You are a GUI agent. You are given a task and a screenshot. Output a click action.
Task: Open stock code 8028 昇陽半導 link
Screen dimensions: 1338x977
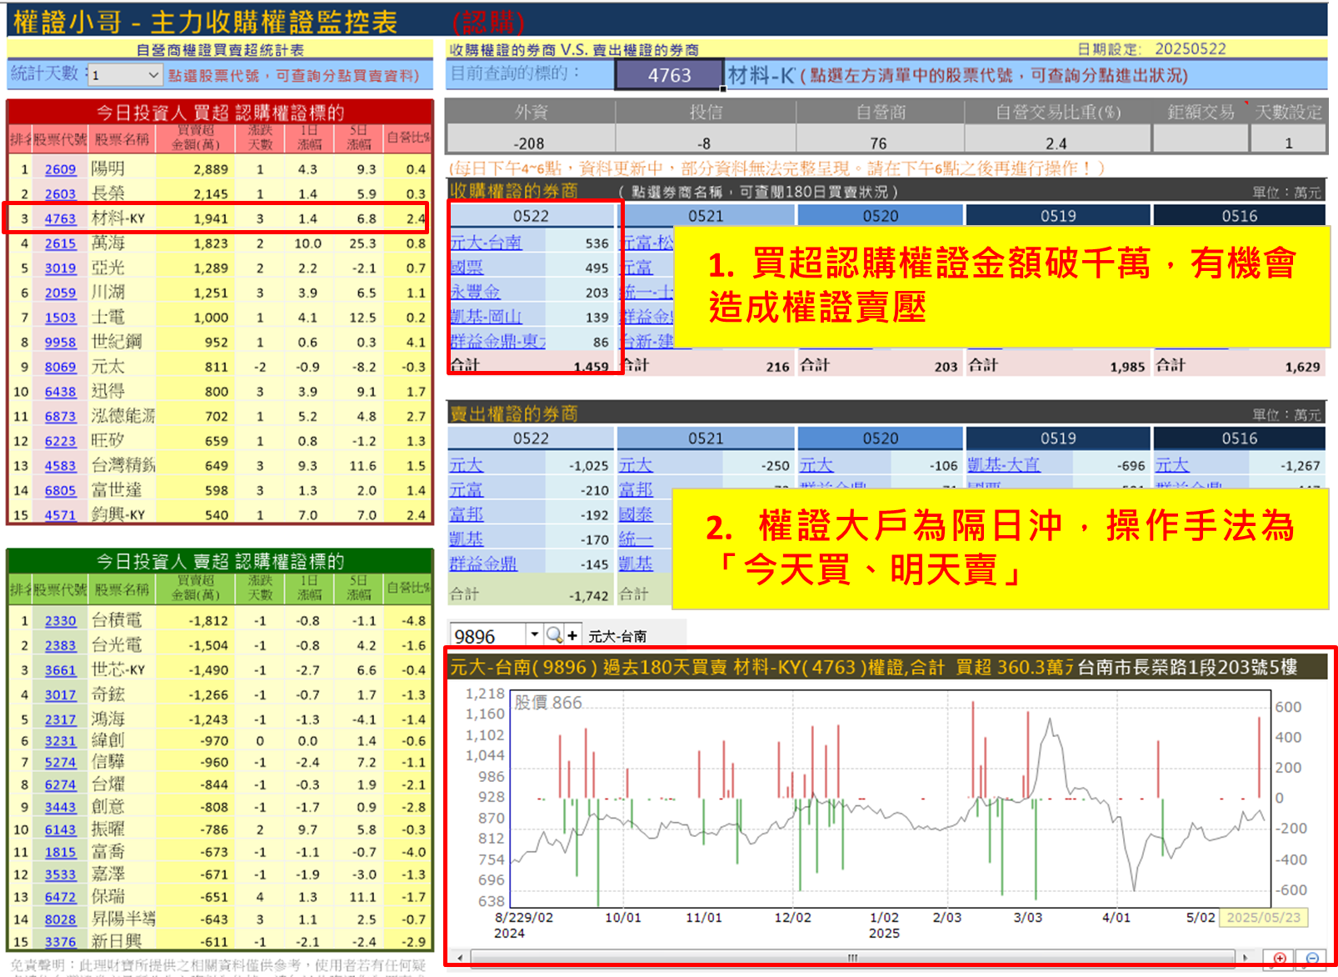[x=60, y=919]
